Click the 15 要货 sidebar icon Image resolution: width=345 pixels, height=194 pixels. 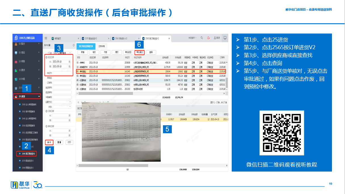[x=16, y=70]
